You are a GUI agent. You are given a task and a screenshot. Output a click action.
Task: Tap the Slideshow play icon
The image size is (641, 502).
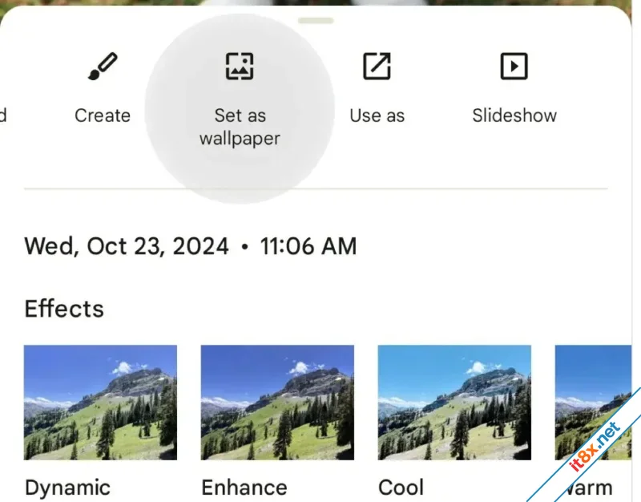click(514, 66)
